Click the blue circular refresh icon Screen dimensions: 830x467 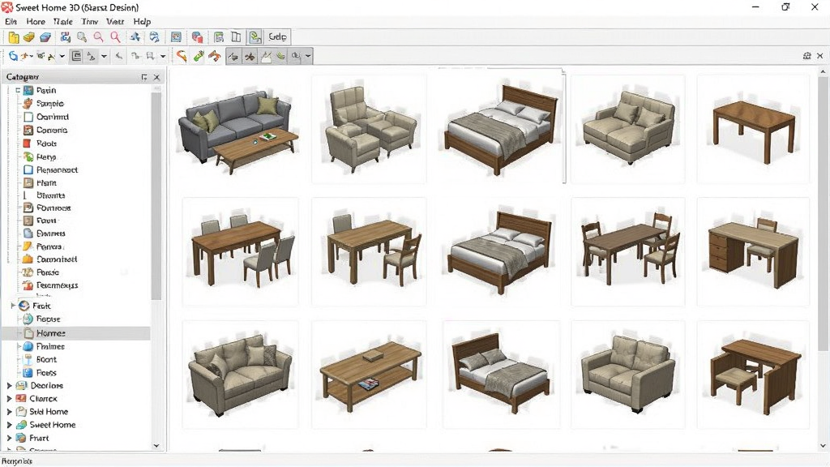[13, 56]
